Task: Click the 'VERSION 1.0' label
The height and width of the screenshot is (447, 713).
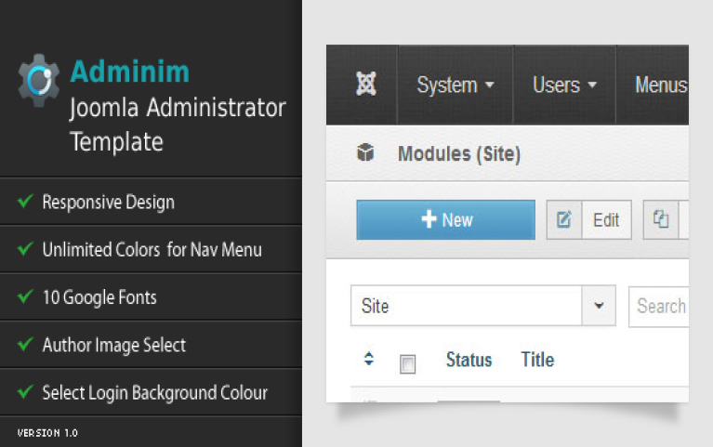Action: [47, 433]
